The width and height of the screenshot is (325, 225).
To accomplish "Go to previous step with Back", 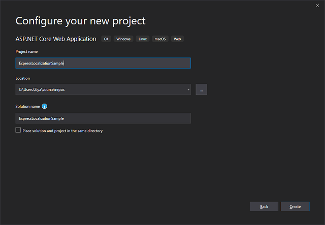I will click(264, 206).
